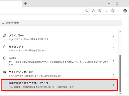Click the scrollbar down arrow
Image resolution: width=129 pixels, height=96 pixels.
120,94
